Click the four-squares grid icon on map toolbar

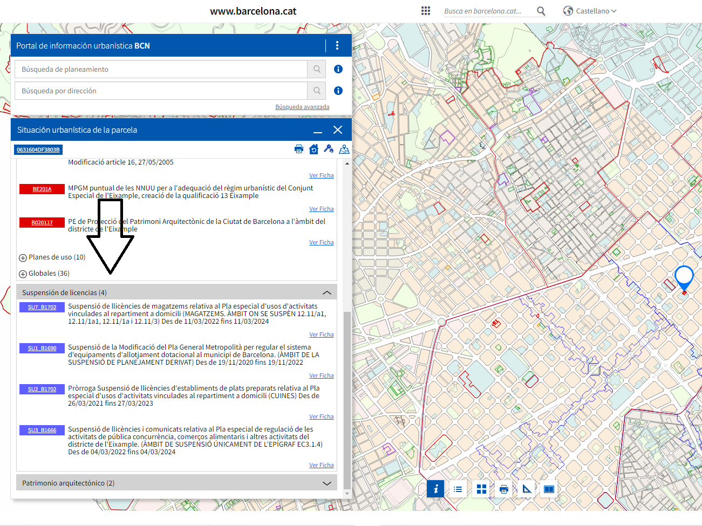click(481, 489)
